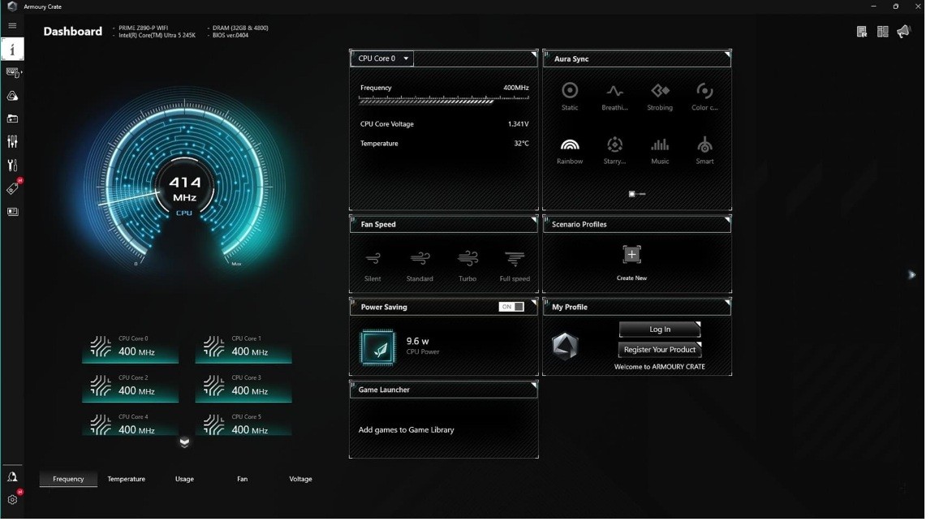Select the Dashboard info icon in sidebar
Screen dimensions: 935x526
click(12, 49)
